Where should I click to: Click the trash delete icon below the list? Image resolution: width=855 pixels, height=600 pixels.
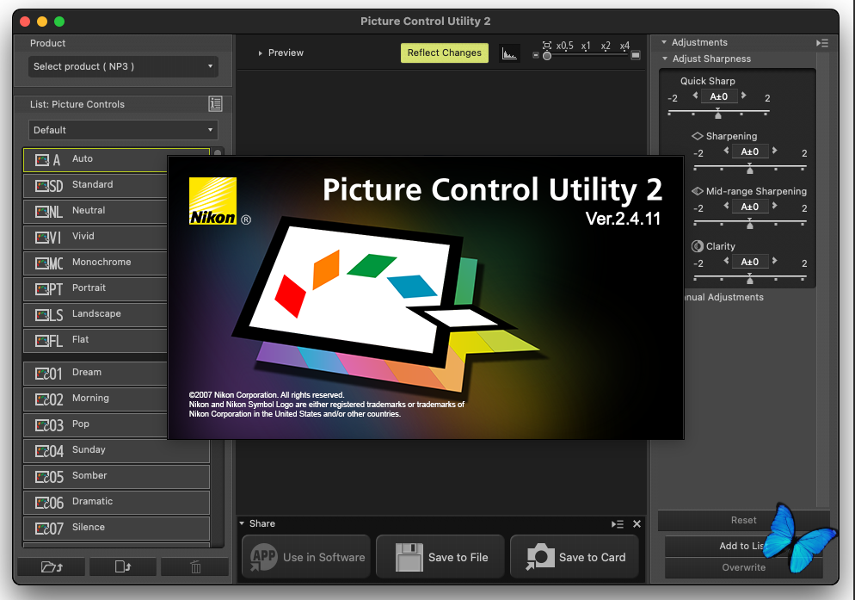click(x=194, y=566)
